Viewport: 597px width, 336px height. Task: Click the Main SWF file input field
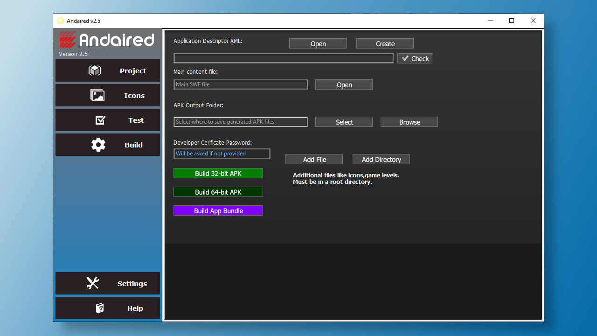(x=241, y=84)
